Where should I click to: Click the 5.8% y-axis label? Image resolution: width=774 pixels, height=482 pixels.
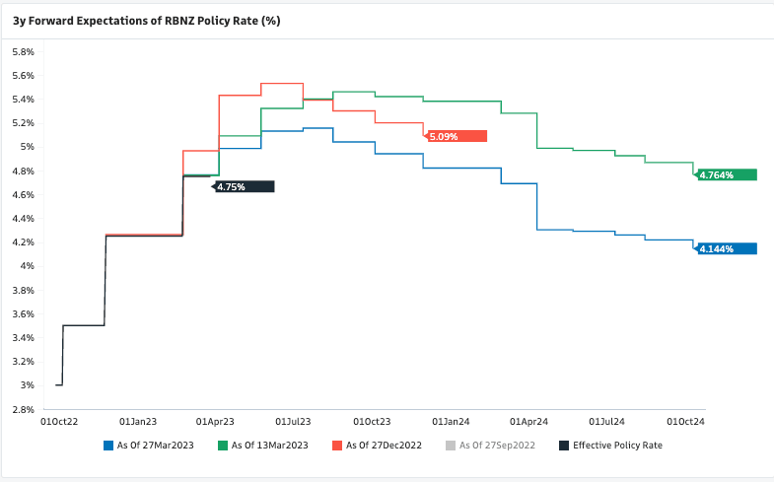pos(23,51)
